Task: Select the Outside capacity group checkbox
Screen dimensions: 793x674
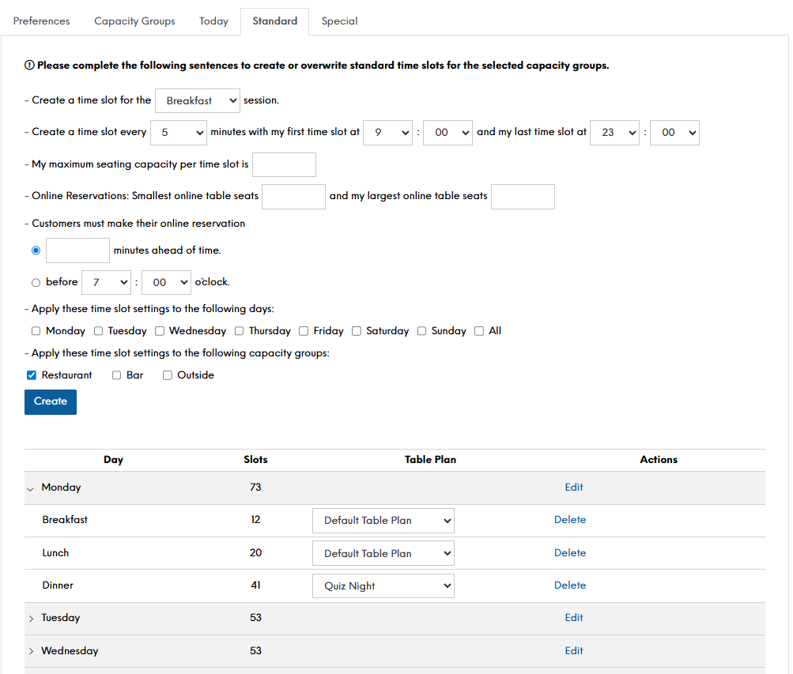Action: (x=168, y=375)
